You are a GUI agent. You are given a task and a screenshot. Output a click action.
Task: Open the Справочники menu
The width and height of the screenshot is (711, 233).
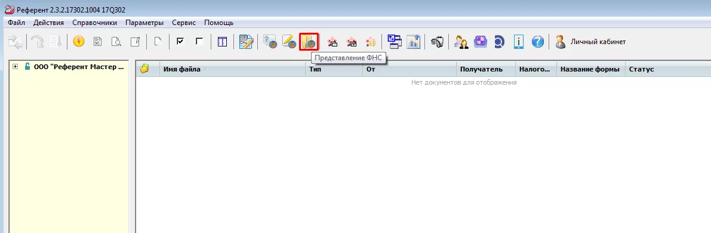[x=94, y=23]
